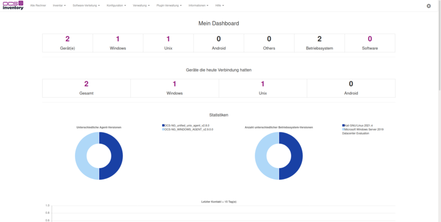Toggle the OCS-NG_unified_unix_agent legend swatch
This screenshot has width=441, height=222.
(x=163, y=125)
